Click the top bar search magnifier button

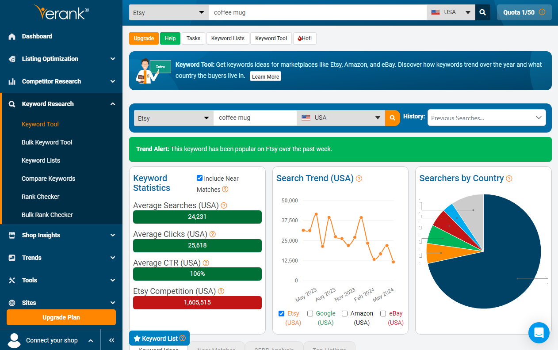(483, 12)
